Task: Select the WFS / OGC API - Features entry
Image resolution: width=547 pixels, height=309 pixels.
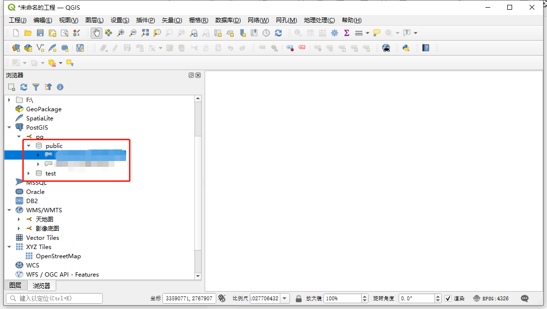Action: tap(63, 275)
